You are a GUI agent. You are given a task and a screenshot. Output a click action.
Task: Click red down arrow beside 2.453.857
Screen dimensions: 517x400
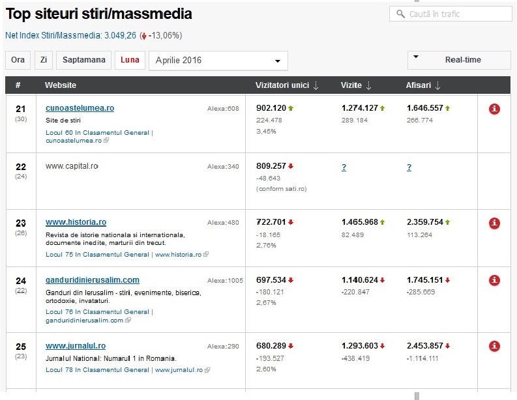click(447, 346)
